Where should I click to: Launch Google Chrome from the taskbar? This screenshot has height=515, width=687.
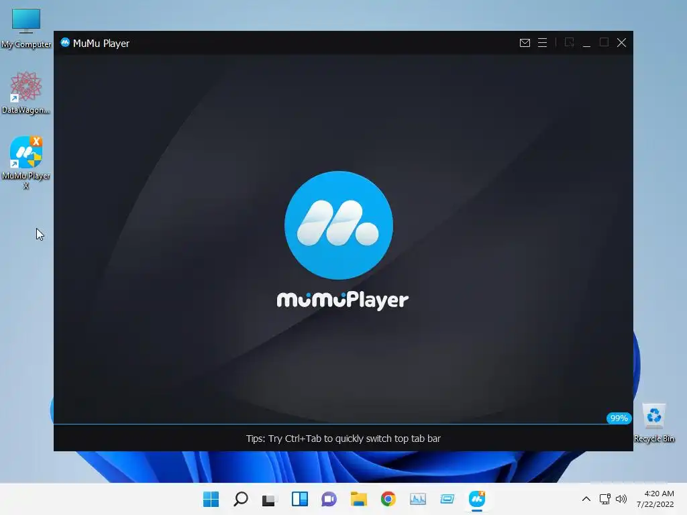click(x=388, y=499)
